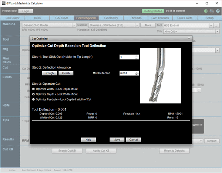Click the Rough deflection button
Image resolution: width=222 pixels, height=173 pixels.
click(50, 73)
